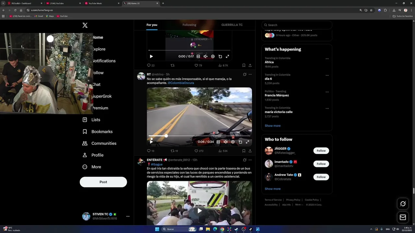
Task: Enter fullscreen on the 0:34 video
Action: click(247, 142)
